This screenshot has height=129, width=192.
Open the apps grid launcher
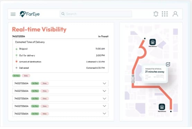pos(165,14)
